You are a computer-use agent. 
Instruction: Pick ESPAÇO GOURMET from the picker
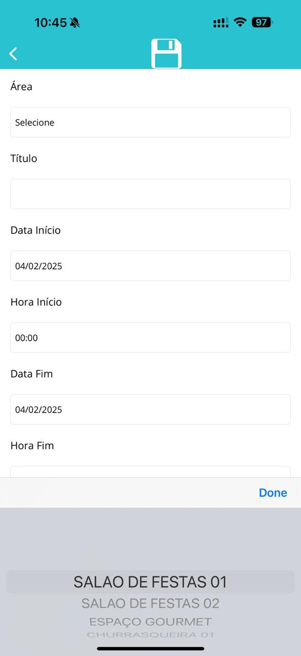click(150, 622)
